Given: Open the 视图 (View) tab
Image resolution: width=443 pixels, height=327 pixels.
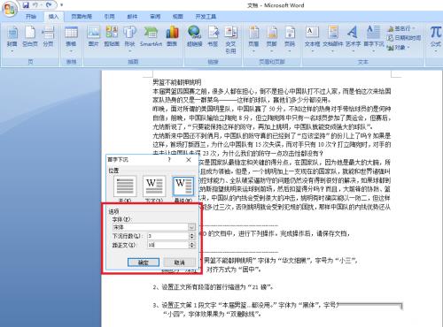Looking at the screenshot, I should (x=177, y=17).
